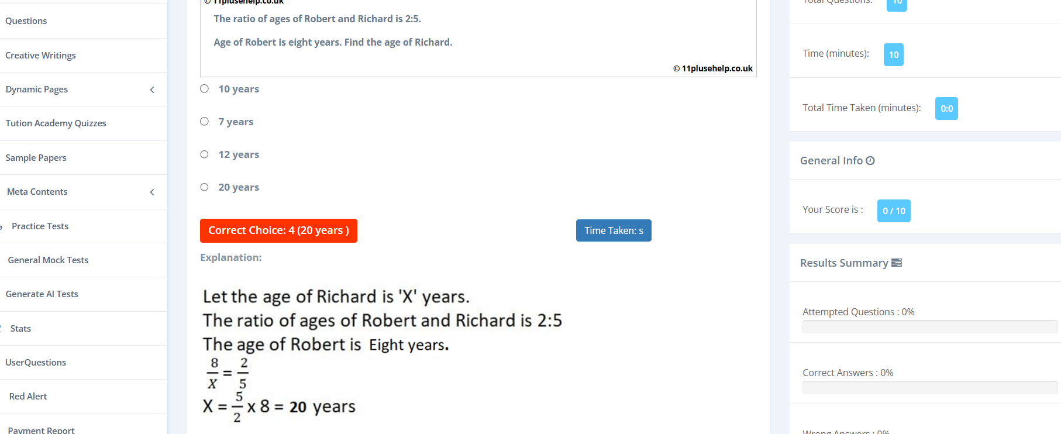The width and height of the screenshot is (1061, 434).
Task: Select the '7 years' answer option
Action: [x=204, y=121]
